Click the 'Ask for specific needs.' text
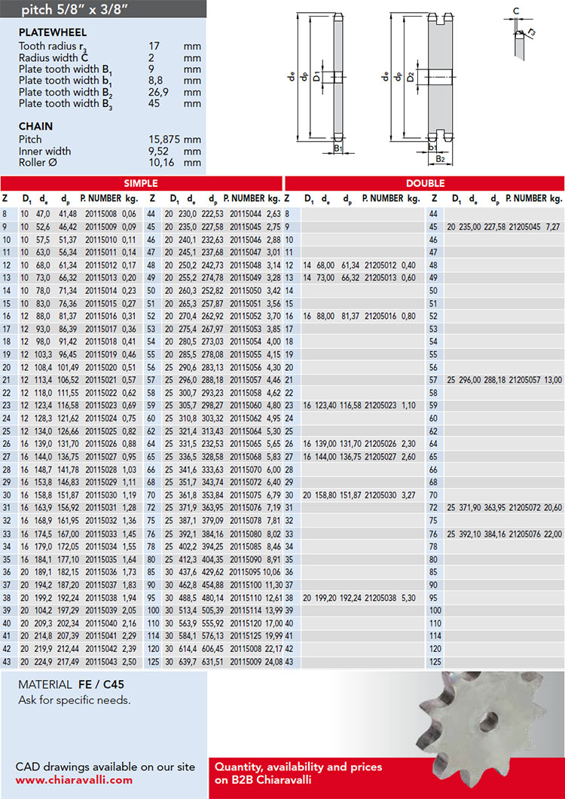 coord(75,700)
